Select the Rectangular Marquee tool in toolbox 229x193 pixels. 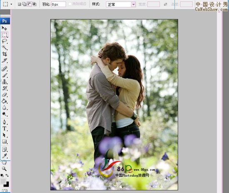(x=5, y=35)
